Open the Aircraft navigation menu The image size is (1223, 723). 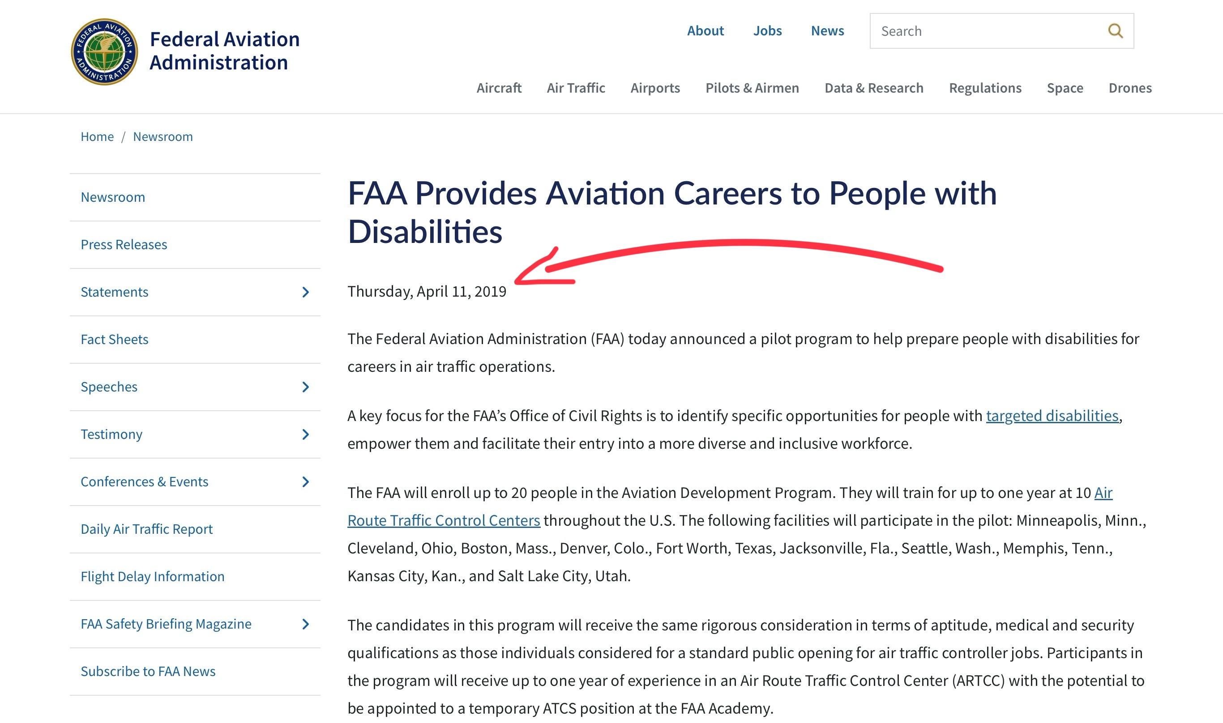click(x=499, y=88)
